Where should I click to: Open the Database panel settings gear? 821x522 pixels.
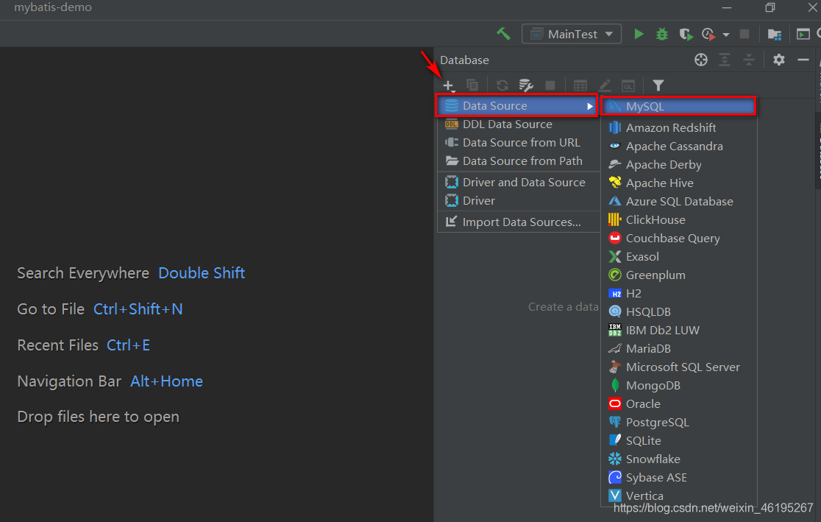pos(778,60)
